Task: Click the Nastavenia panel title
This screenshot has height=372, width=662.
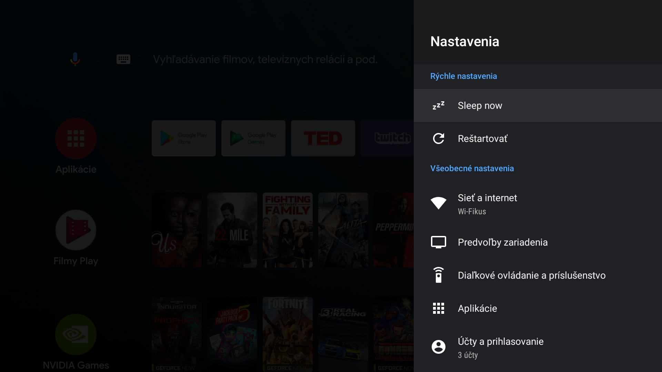Action: 465,41
